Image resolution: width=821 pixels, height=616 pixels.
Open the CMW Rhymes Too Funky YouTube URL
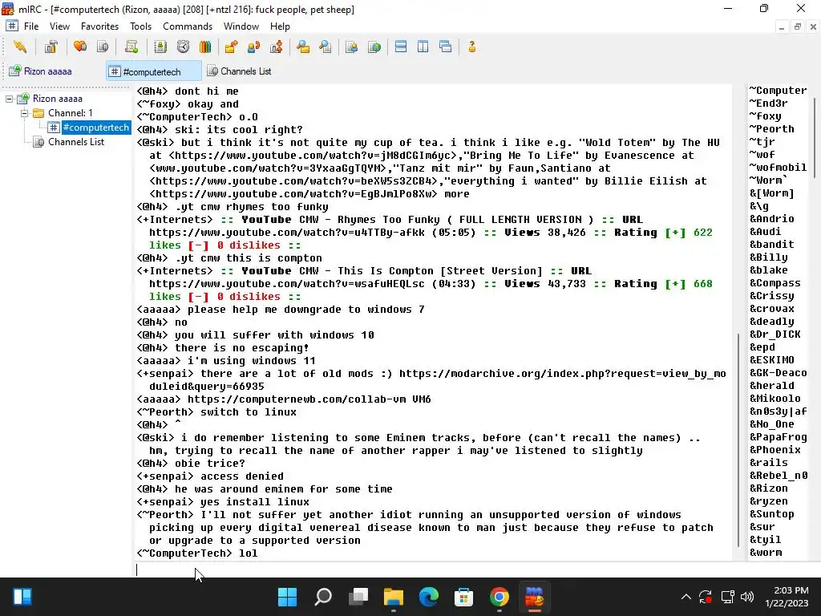pos(287,232)
